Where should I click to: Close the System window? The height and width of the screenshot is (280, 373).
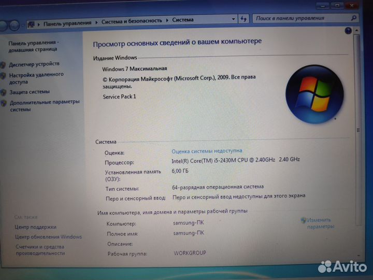point(352,5)
